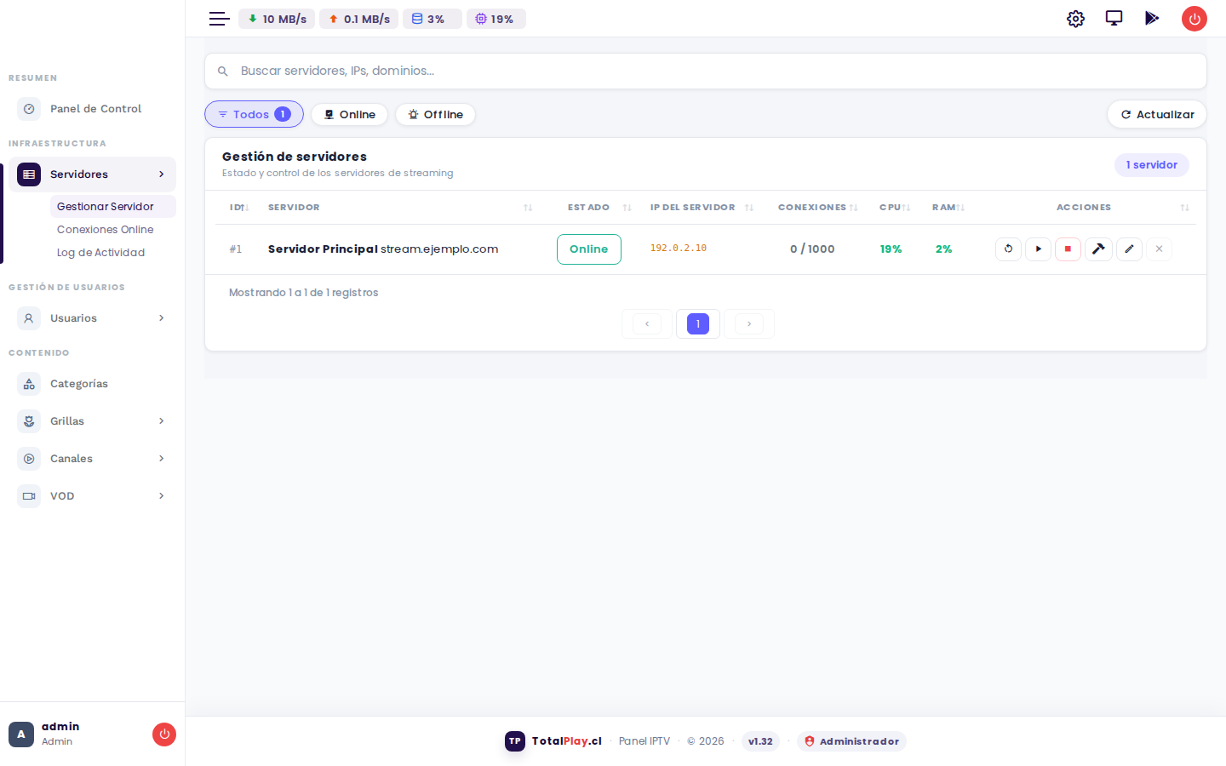Screen dimensions: 1226x766
Task: Restart the Servidor Principal server
Action: (1008, 249)
